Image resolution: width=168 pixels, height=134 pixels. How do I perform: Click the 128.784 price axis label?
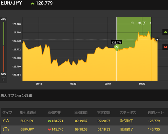[x=16, y=32]
